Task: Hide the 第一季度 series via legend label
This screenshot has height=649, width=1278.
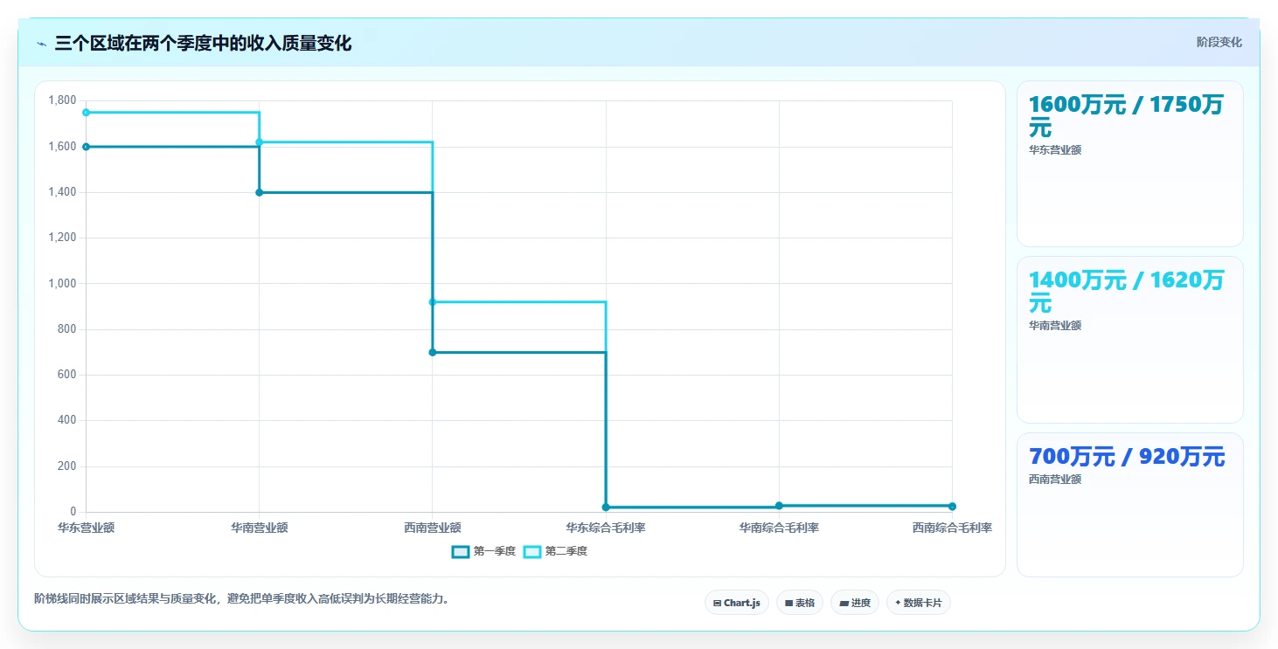Action: pos(495,551)
